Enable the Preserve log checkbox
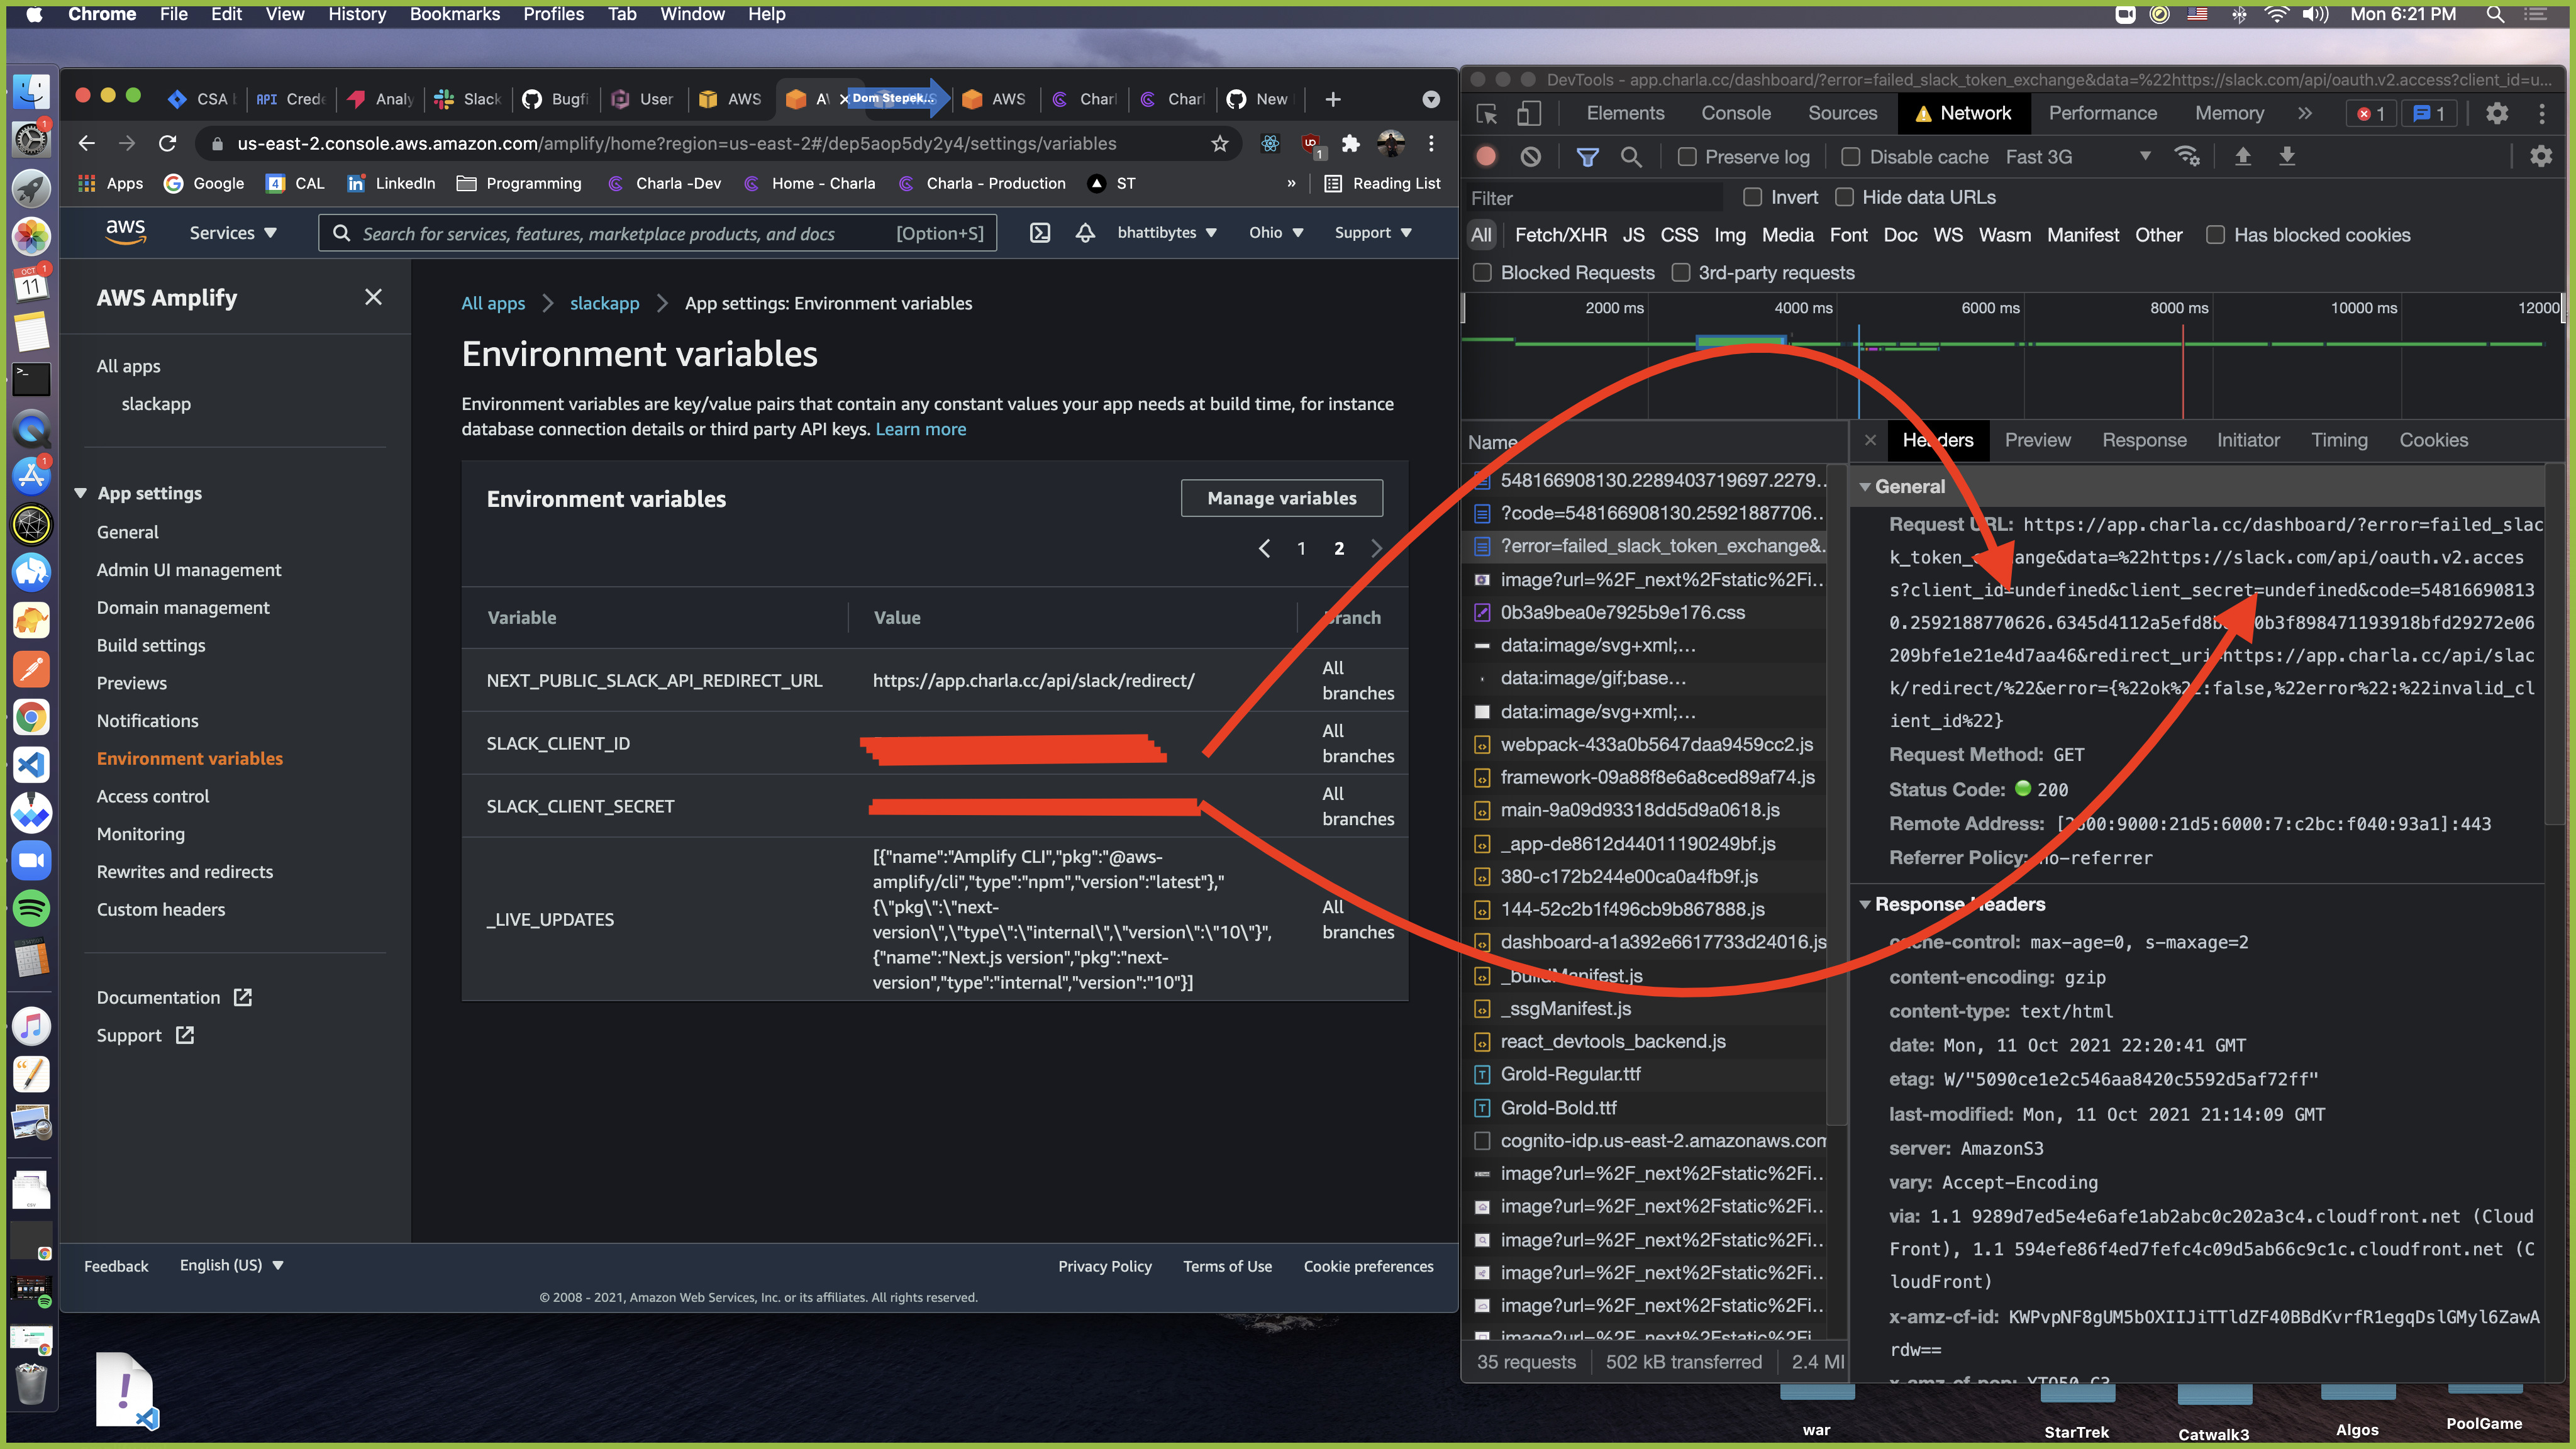The height and width of the screenshot is (1449, 2576). [x=1687, y=157]
